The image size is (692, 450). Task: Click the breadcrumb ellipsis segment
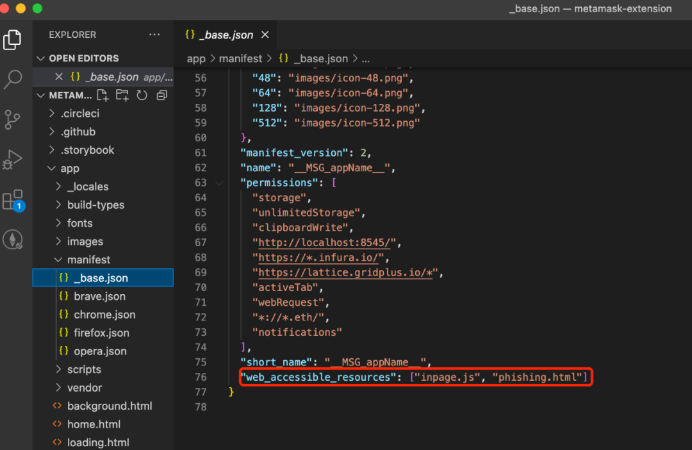[x=366, y=59]
